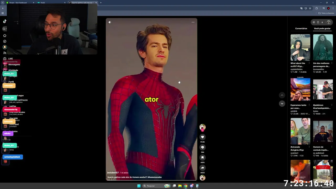Open the video comments bubble icon
The width and height of the screenshot is (336, 189).
tap(202, 147)
